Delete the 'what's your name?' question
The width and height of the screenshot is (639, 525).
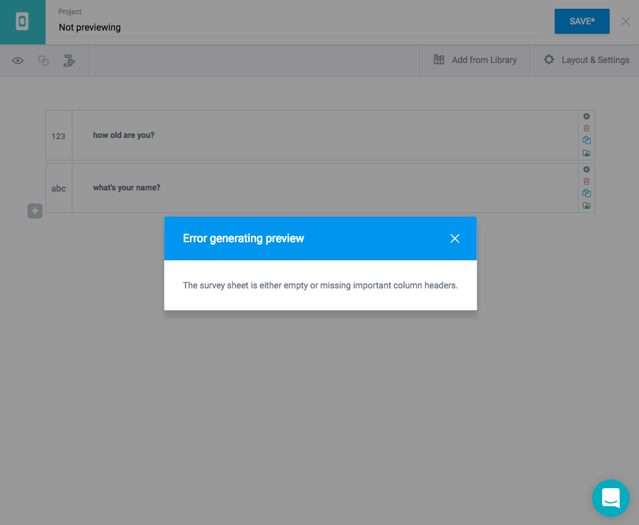586,181
